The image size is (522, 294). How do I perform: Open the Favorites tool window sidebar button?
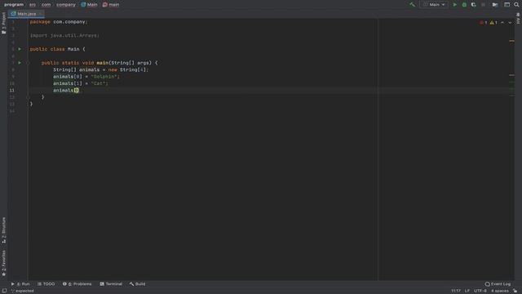3,263
